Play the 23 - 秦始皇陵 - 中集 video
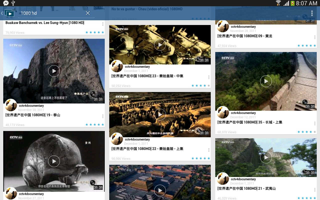Viewport: 320px width, 200px height. click(160, 45)
